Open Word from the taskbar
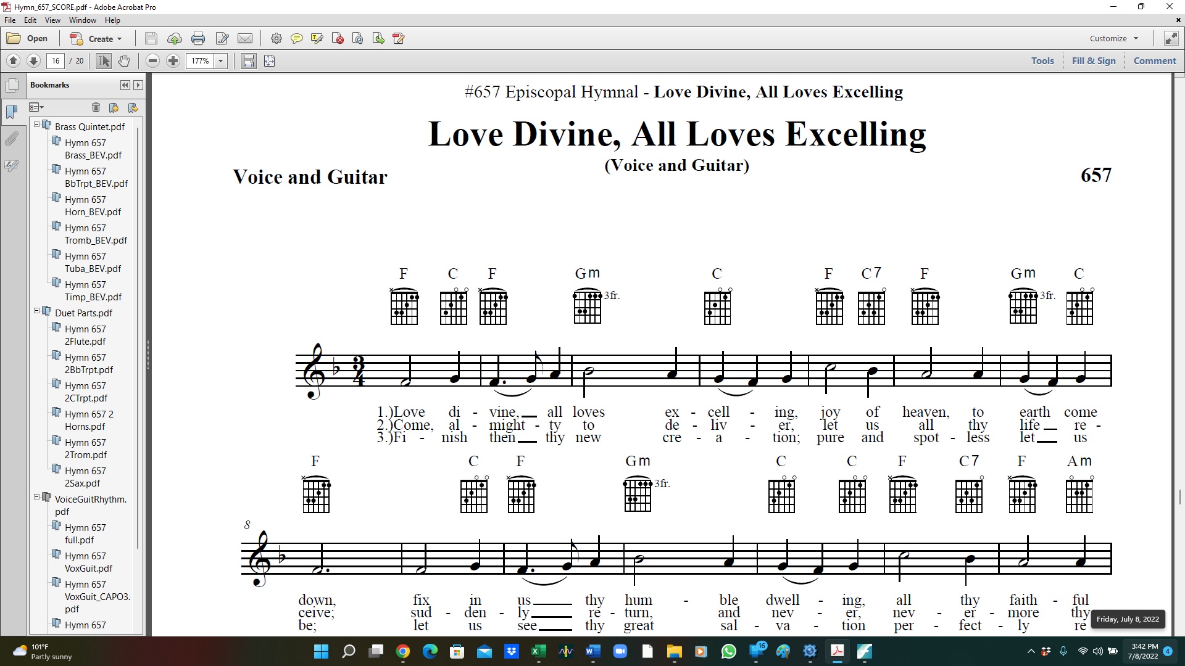This screenshot has height=666, width=1185. (593, 651)
